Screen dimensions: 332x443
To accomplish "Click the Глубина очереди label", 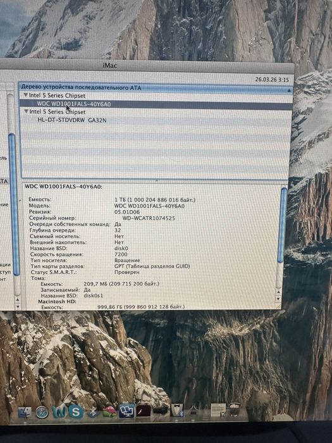I will pos(52,230).
